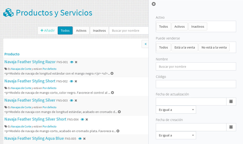Image resolution: width=243 pixels, height=144 pixels.
Task: Click tags icon in Navaja Feather Styling Short row
Action: [6, 88]
